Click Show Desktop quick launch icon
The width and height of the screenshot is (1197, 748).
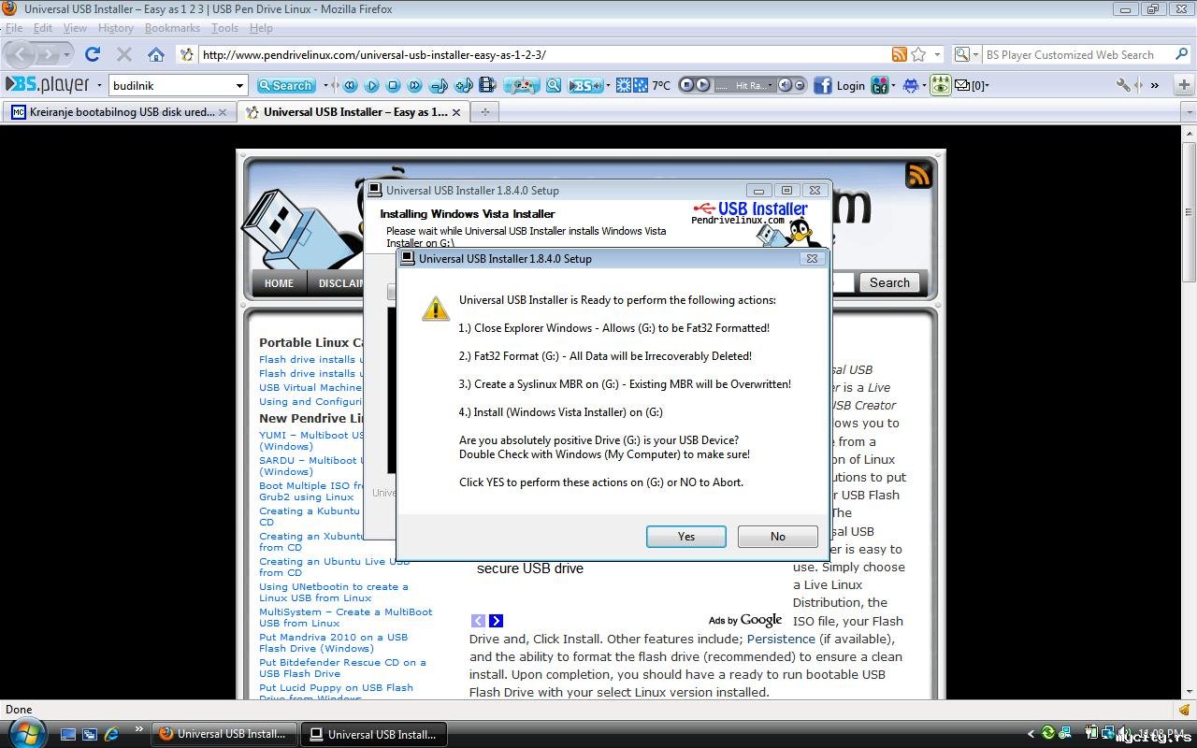(x=68, y=734)
